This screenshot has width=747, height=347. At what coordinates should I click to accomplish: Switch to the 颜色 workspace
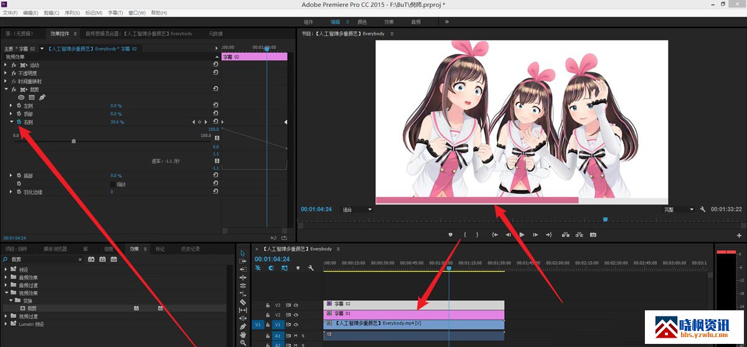[x=362, y=22]
